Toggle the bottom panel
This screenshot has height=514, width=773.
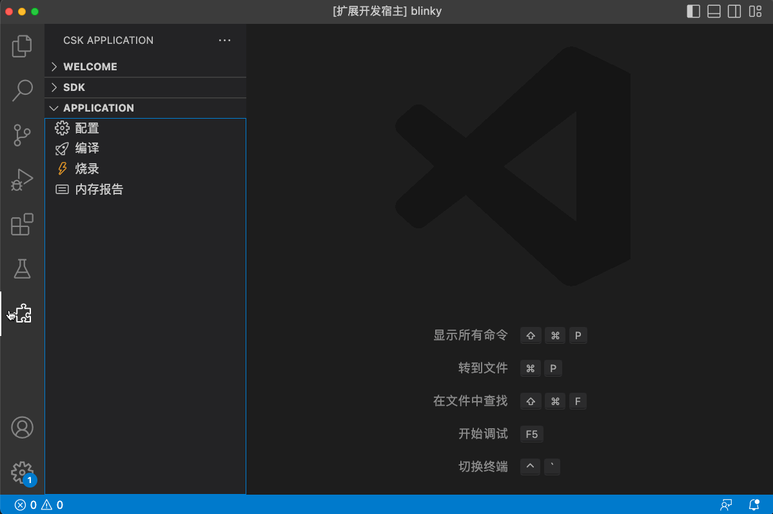714,12
